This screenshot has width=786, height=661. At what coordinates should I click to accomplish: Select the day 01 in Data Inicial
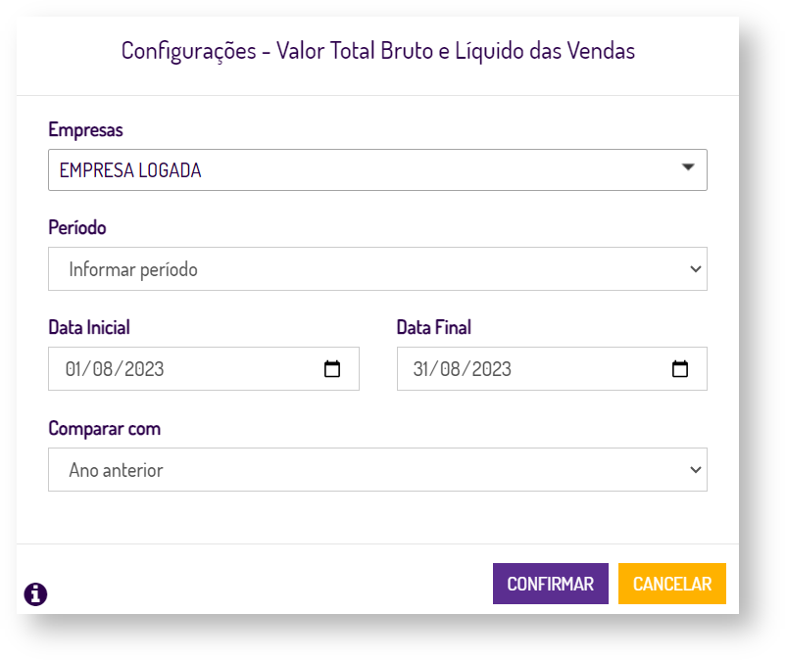click(x=75, y=369)
